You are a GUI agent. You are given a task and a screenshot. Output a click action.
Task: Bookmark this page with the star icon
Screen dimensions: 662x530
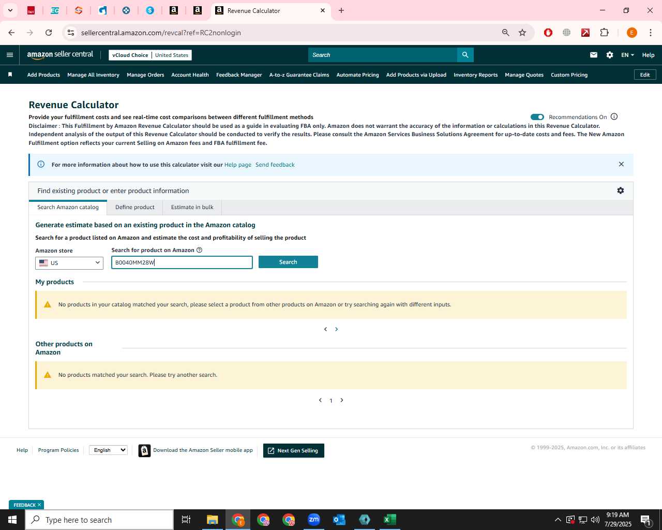[522, 33]
